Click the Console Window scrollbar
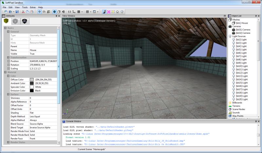 (258, 135)
